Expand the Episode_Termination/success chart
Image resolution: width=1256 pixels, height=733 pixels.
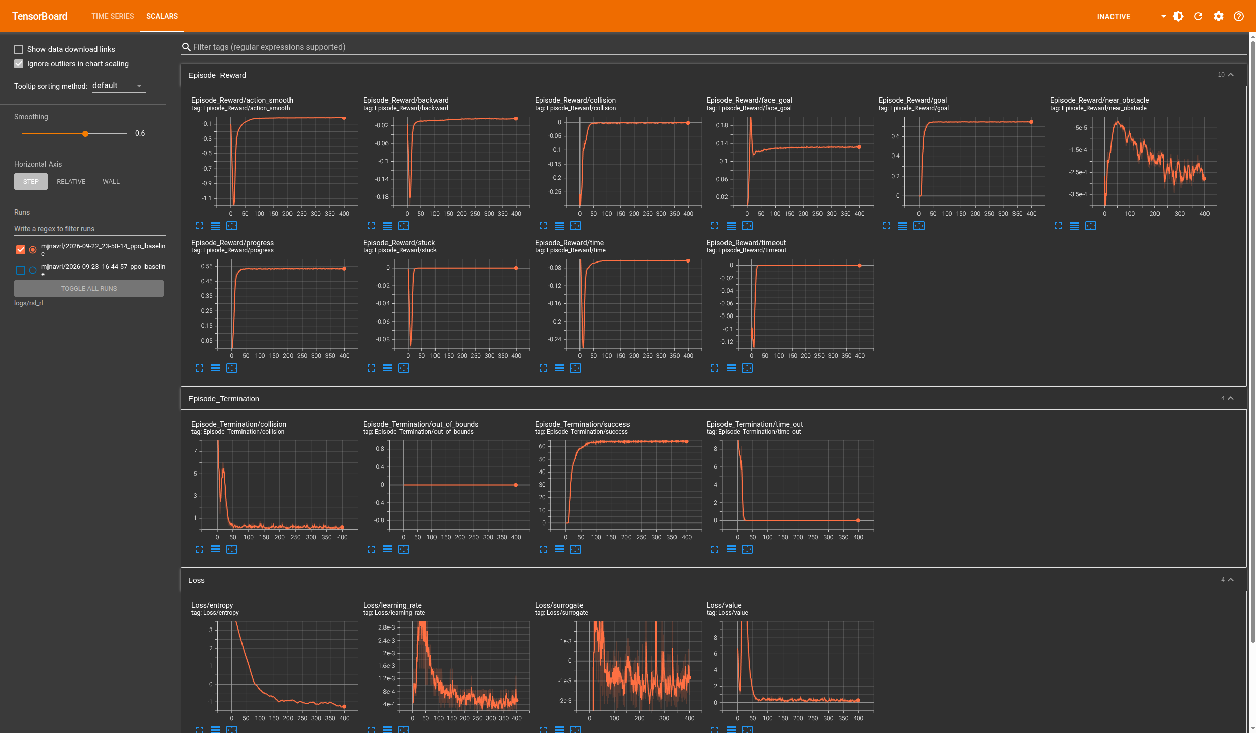[543, 549]
